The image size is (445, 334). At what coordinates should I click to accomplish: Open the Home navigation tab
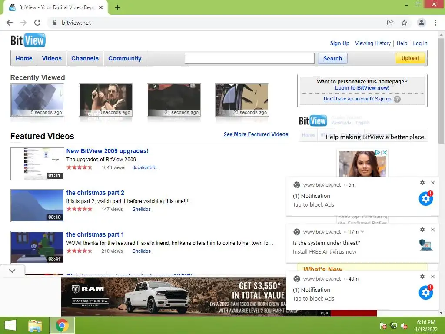click(24, 58)
